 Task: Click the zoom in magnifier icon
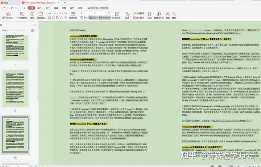(x=66, y=13)
